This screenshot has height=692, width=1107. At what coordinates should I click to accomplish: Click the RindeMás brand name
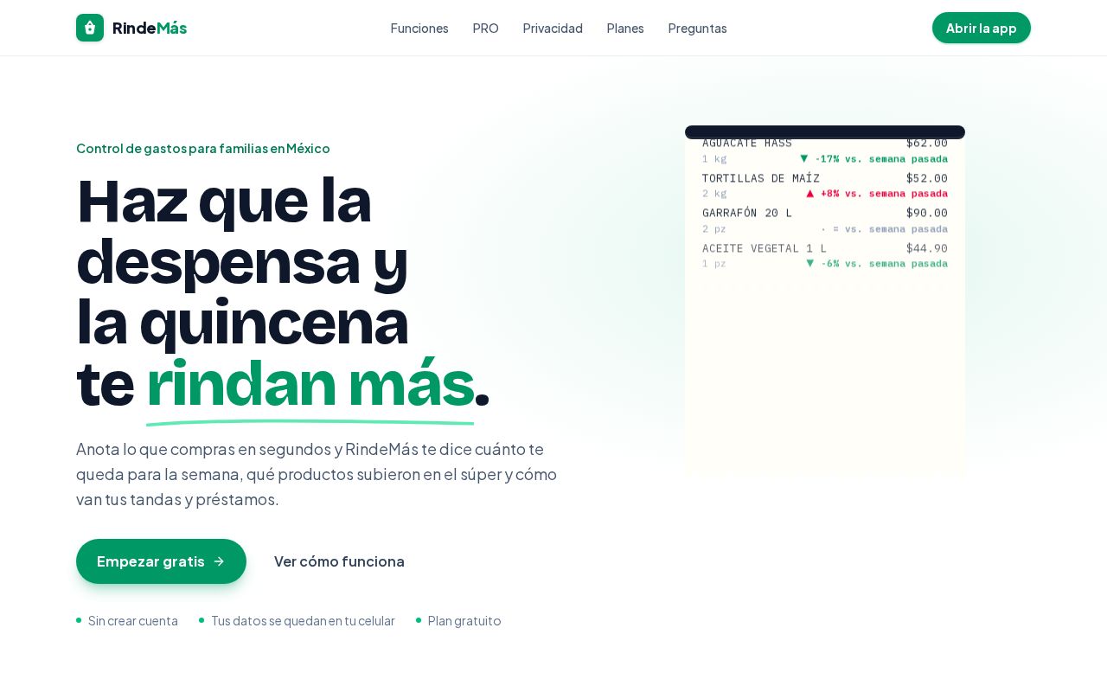[x=150, y=28]
